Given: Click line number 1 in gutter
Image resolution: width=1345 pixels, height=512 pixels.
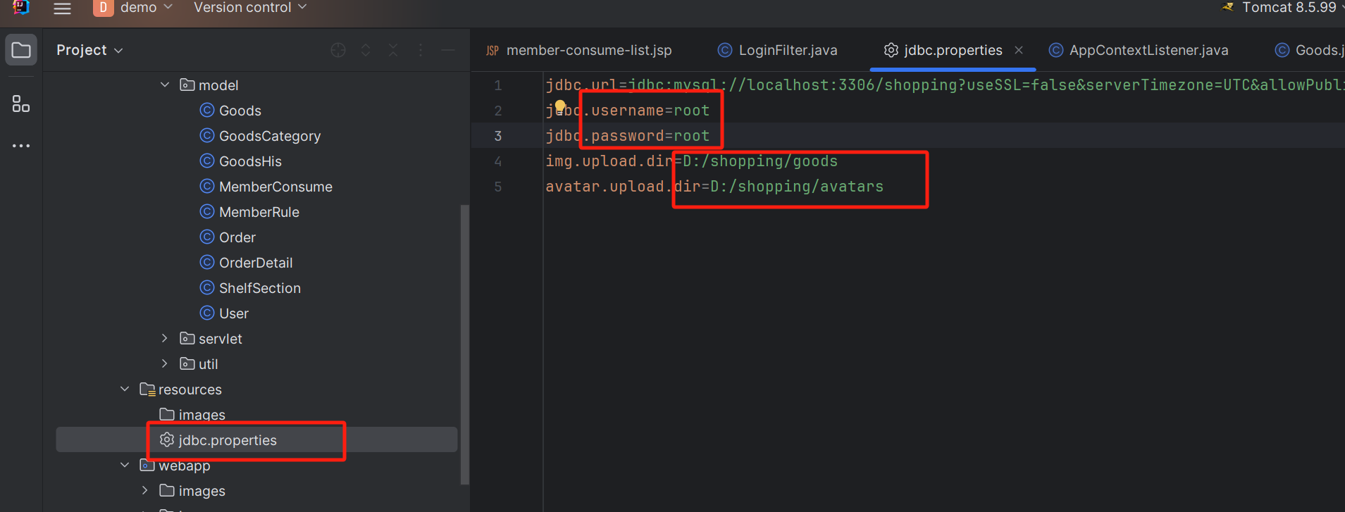Looking at the screenshot, I should click(x=497, y=85).
